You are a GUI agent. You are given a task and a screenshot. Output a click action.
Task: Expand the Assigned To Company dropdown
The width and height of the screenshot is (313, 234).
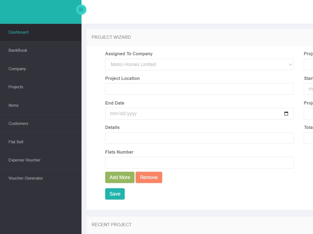[x=199, y=65]
